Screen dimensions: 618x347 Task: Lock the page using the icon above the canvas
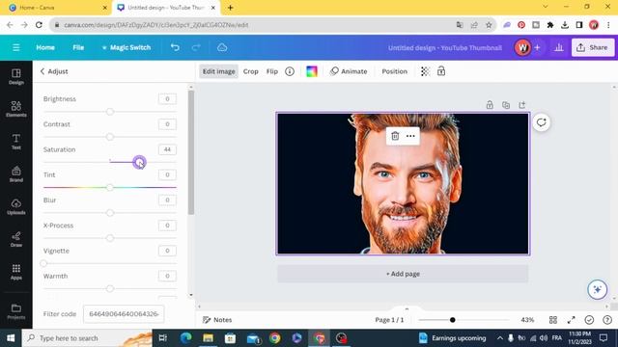[x=490, y=105]
